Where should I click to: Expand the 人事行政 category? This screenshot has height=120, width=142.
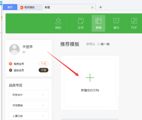[29, 116]
